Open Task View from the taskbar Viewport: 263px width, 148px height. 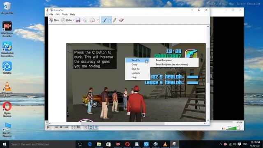click(80, 144)
